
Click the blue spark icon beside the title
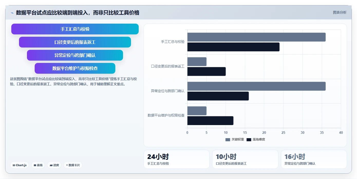coord(12,13)
